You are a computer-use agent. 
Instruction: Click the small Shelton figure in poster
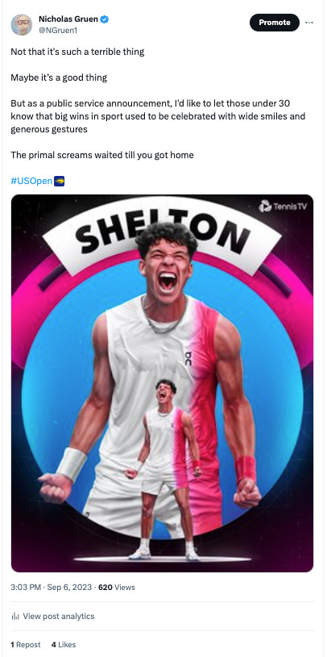tap(165, 469)
